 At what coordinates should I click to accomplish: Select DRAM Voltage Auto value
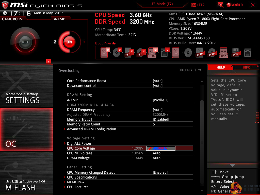point(156,158)
